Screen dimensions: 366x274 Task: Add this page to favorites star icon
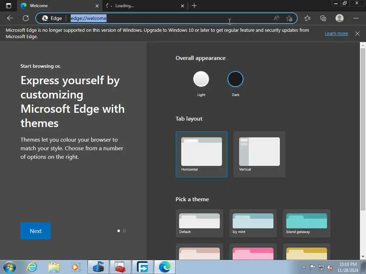289,18
